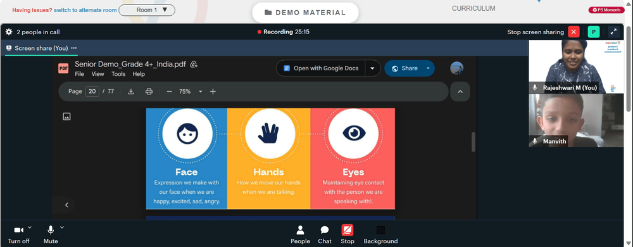633x247 pixels.
Task: Click add shortcut to Drive icon
Action: pyautogui.click(x=194, y=64)
